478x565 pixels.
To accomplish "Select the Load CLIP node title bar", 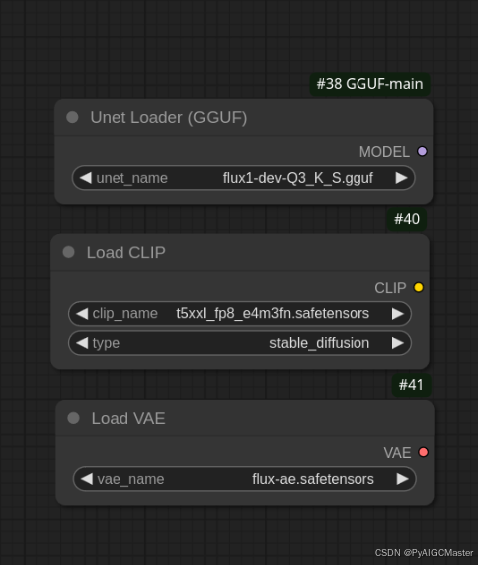I will coord(240,252).
